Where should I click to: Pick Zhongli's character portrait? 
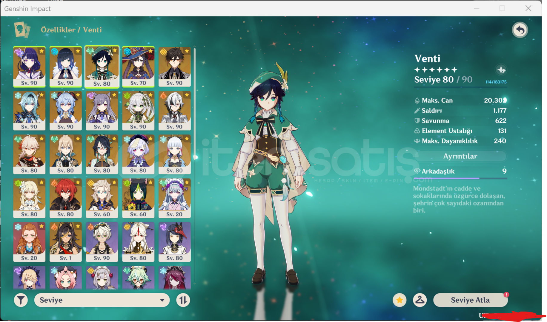click(174, 67)
